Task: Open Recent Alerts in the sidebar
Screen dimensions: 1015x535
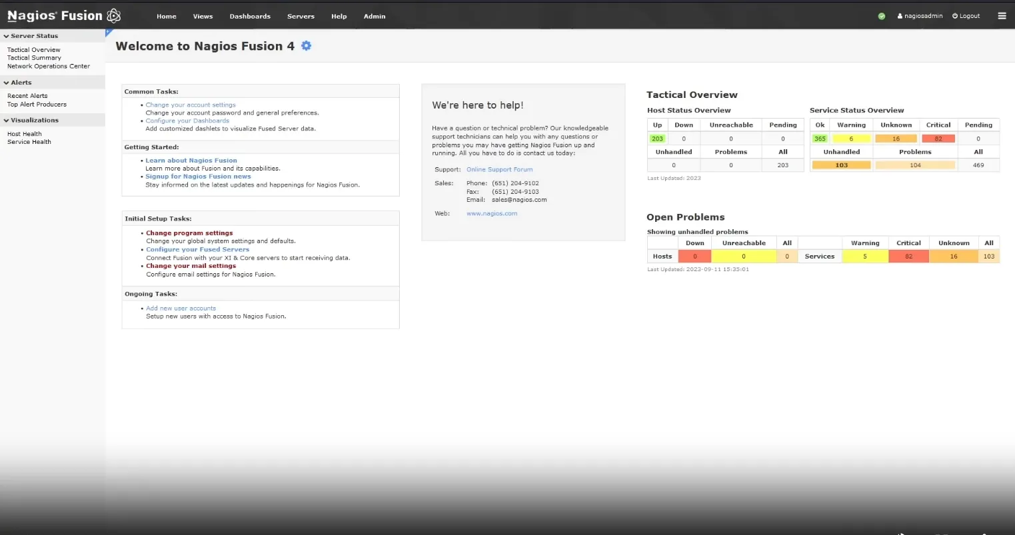Action: [x=27, y=96]
